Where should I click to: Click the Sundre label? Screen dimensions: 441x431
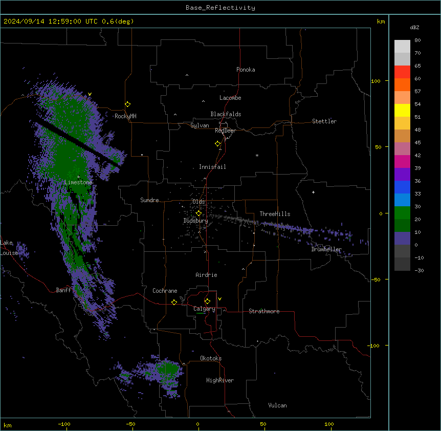tap(149, 200)
